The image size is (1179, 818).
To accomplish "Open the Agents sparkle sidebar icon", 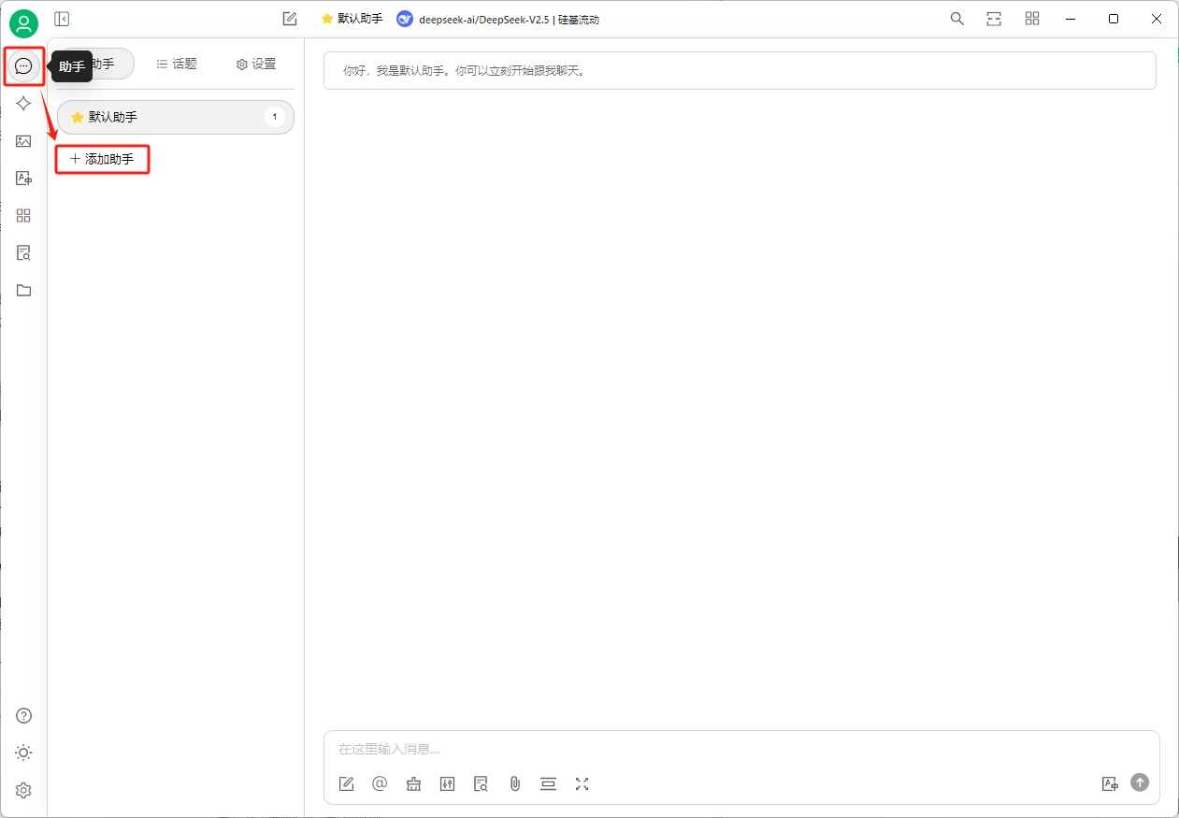I will pos(23,104).
